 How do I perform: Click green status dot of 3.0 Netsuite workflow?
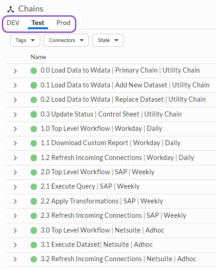(x=34, y=231)
